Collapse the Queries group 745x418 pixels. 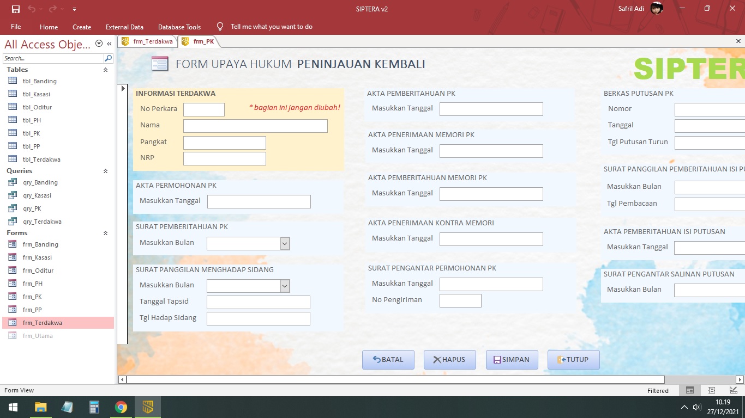tap(105, 171)
